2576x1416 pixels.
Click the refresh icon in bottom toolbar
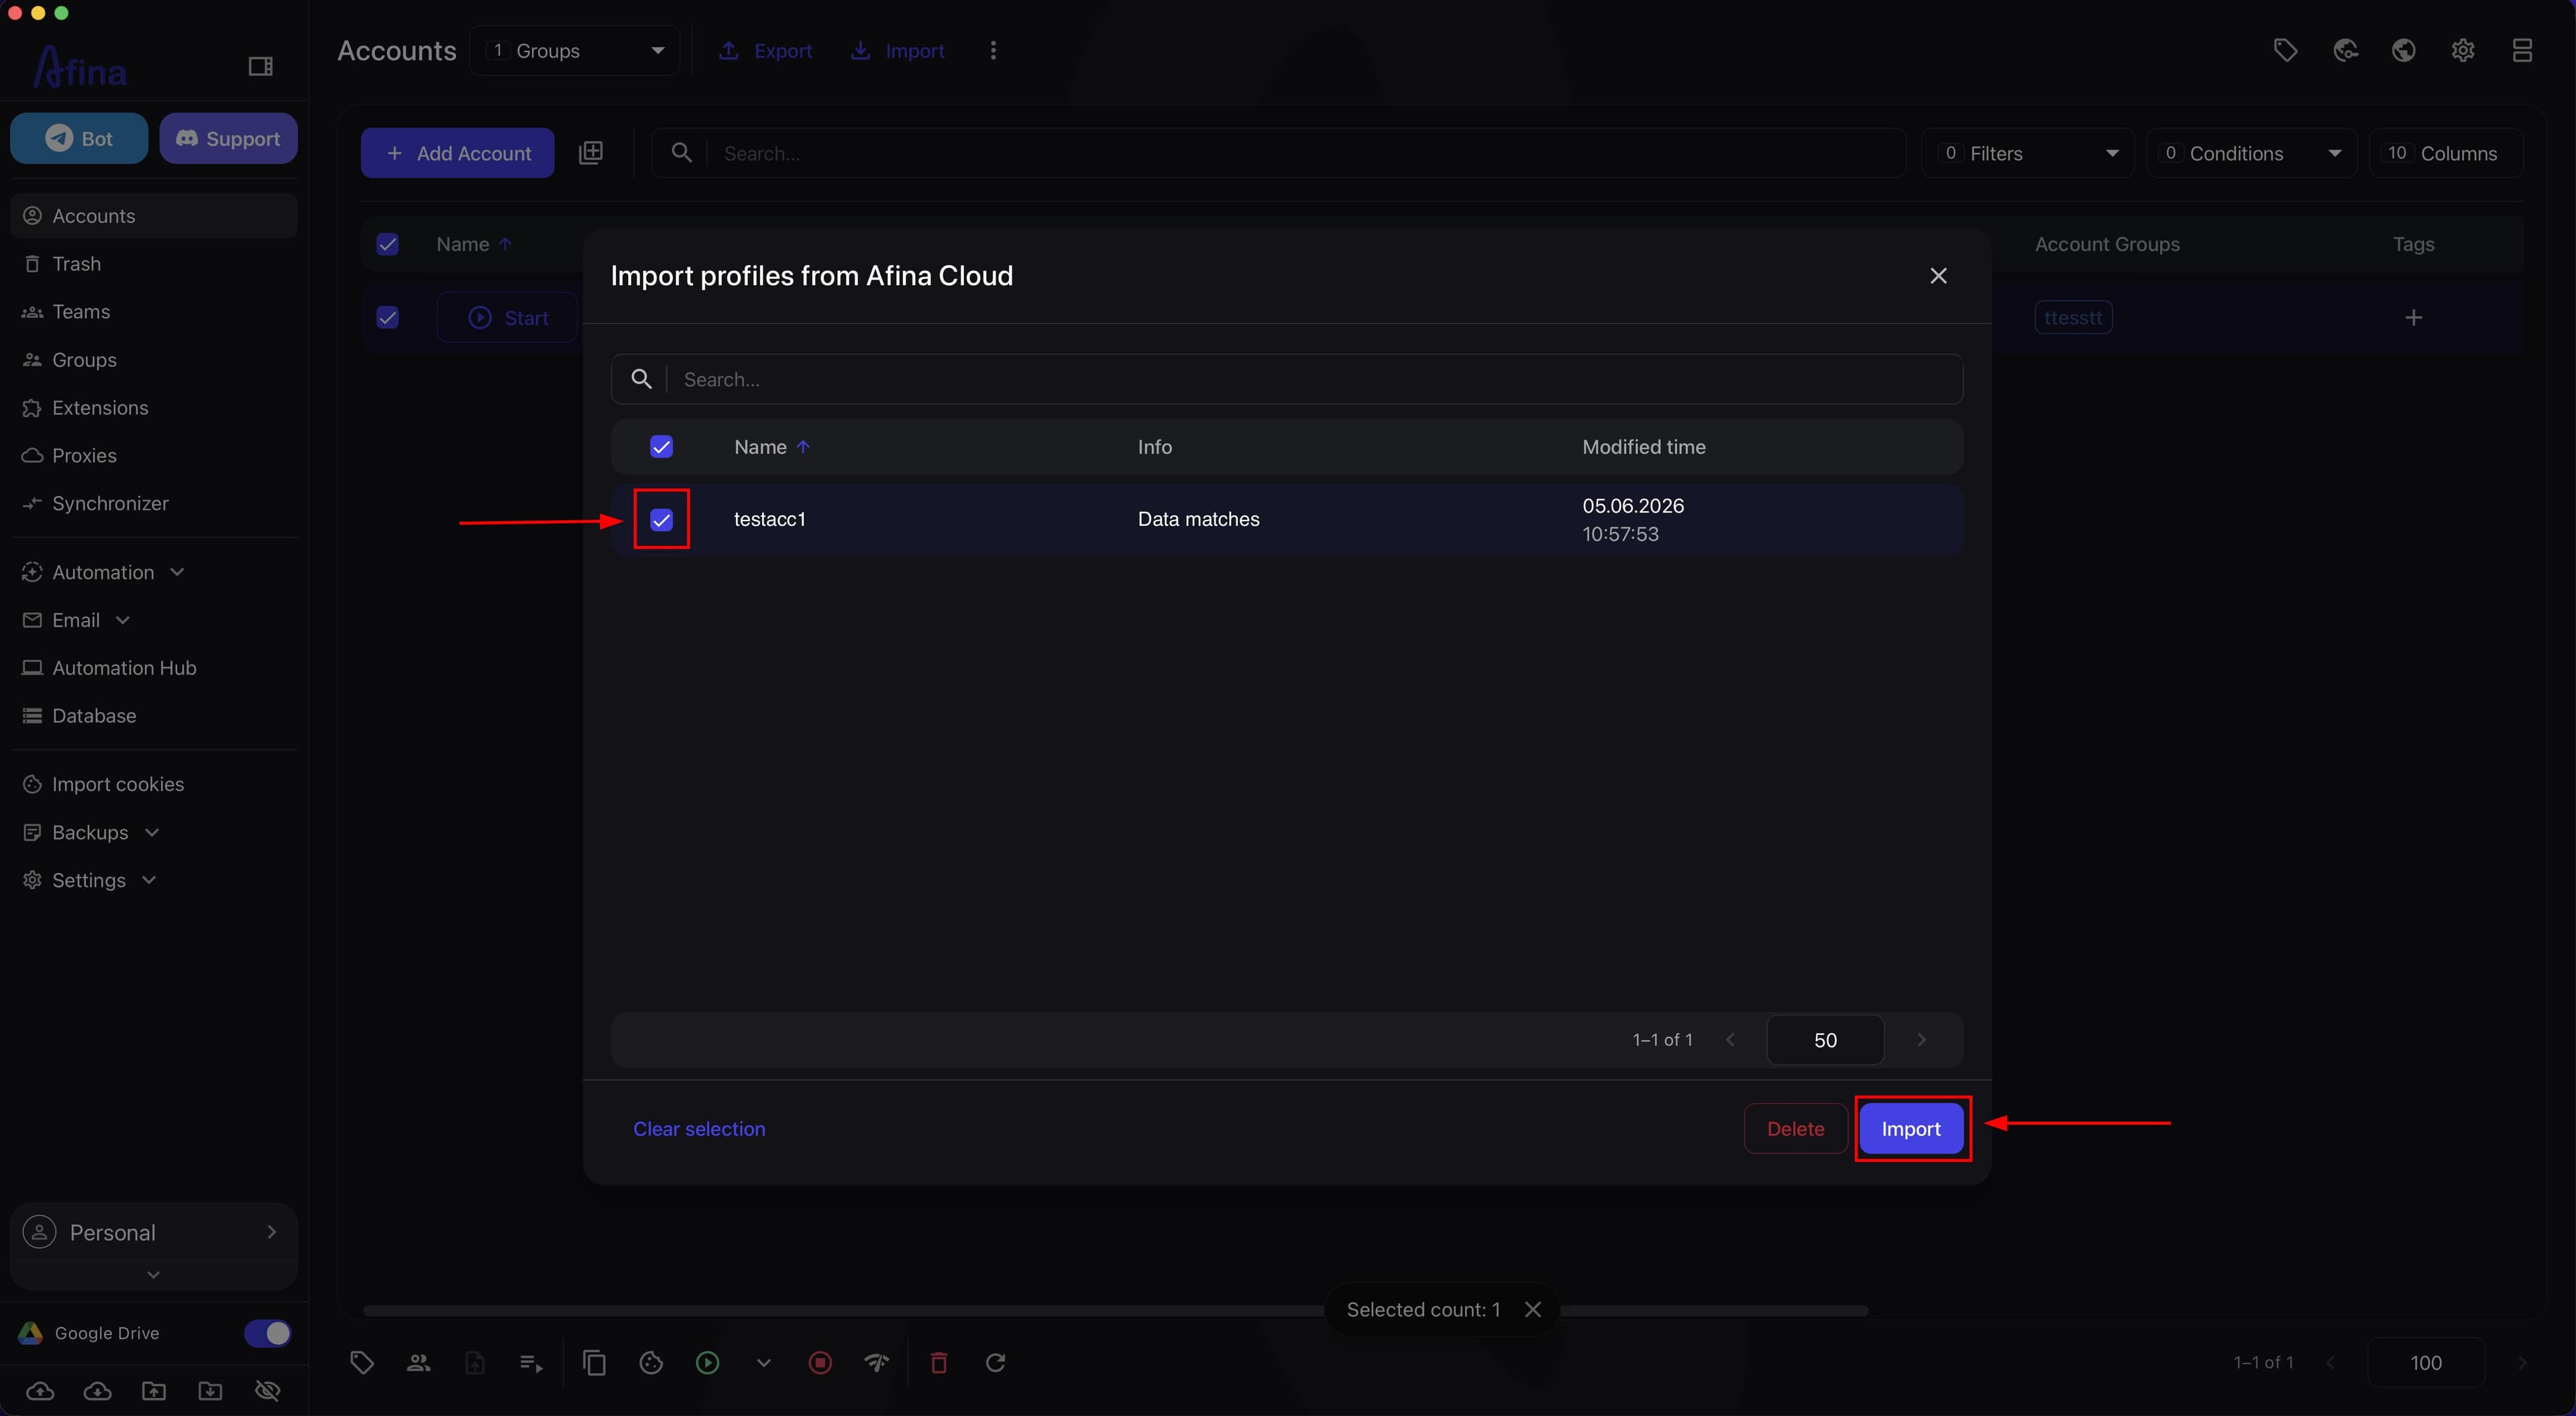(x=996, y=1362)
